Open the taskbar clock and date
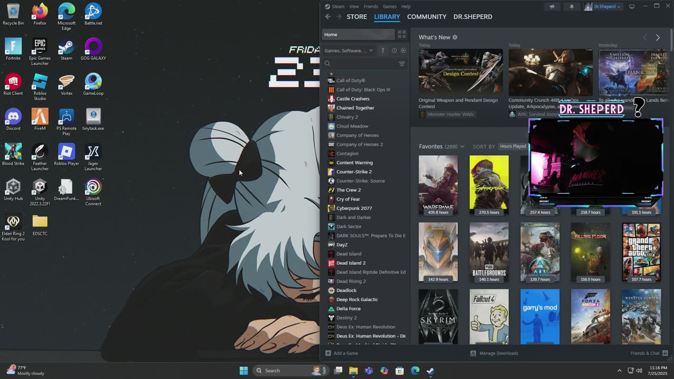Screen dimensions: 674x379 click(x=658, y=371)
